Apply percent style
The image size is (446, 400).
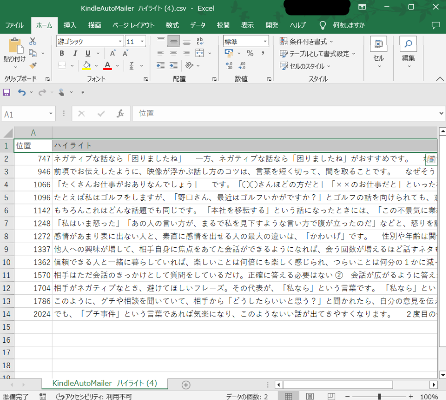tap(250, 53)
